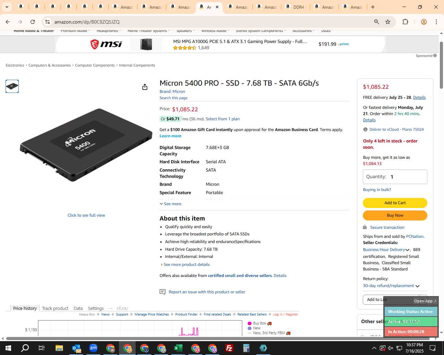Open Windows taskbar search
444x355 pixels.
(25, 348)
